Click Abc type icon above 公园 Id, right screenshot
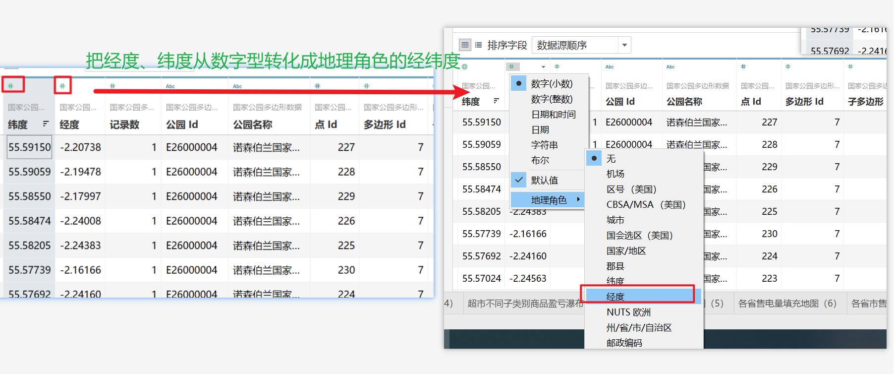The width and height of the screenshot is (894, 374). tap(610, 66)
